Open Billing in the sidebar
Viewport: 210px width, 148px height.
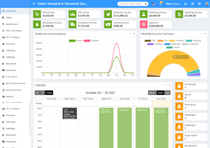[14, 17]
